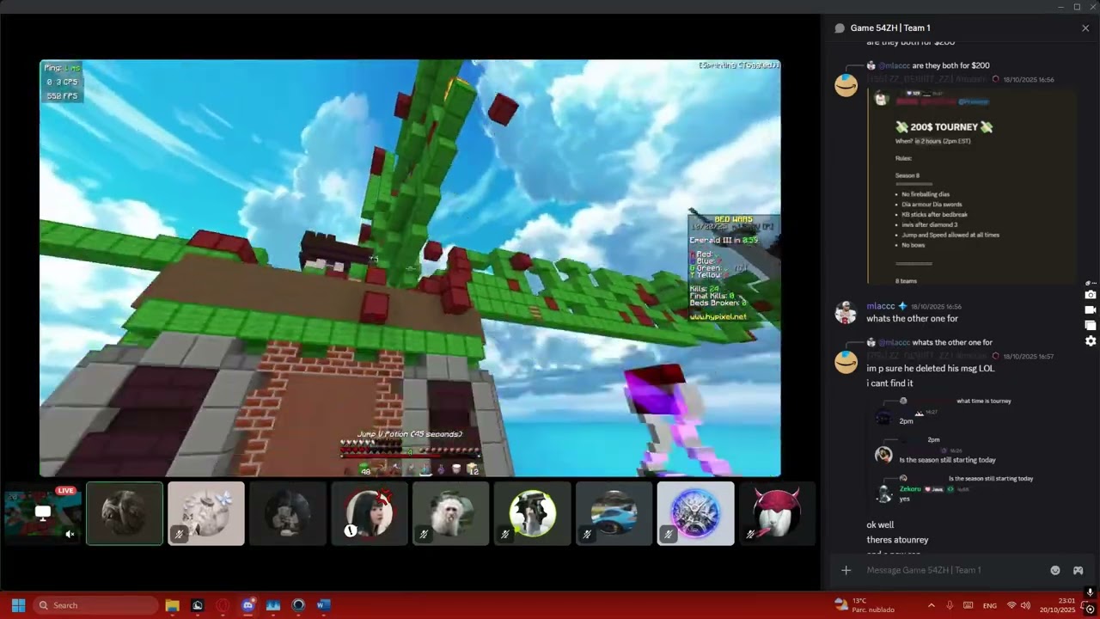The height and width of the screenshot is (619, 1100).
Task: Open the 200$ TOURNEY embedded image
Action: coord(972,186)
